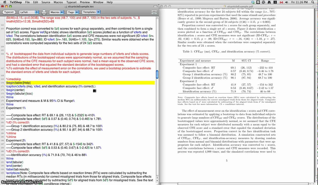318x185 pixels.
Task: Click line number 170 in the gutter
Action: (3, 83)
